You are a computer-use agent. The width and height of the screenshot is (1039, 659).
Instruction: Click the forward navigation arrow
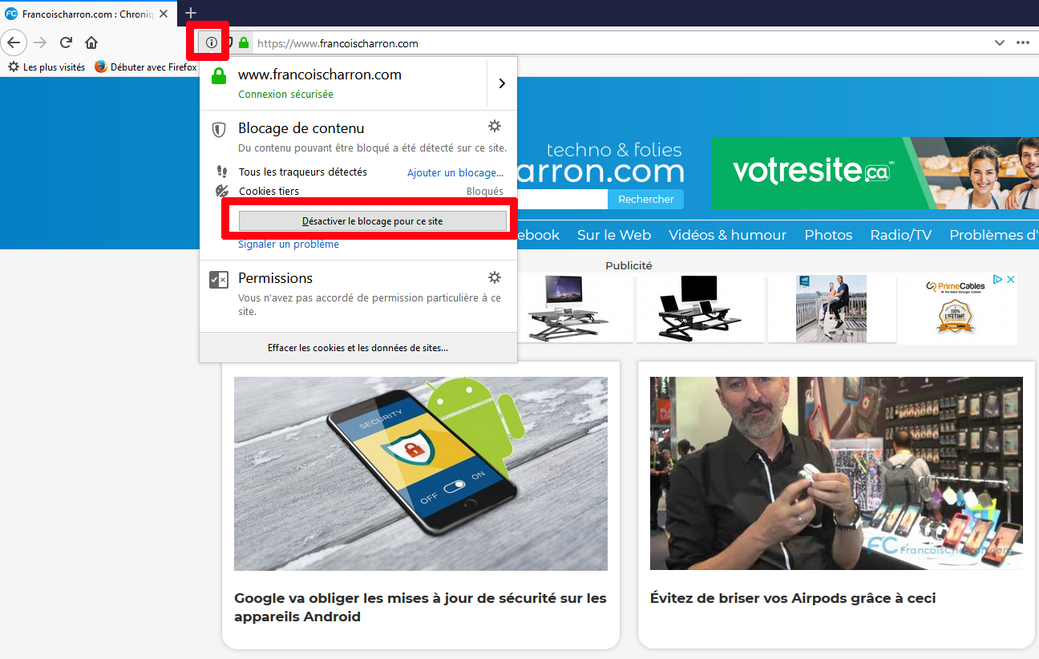(x=41, y=42)
